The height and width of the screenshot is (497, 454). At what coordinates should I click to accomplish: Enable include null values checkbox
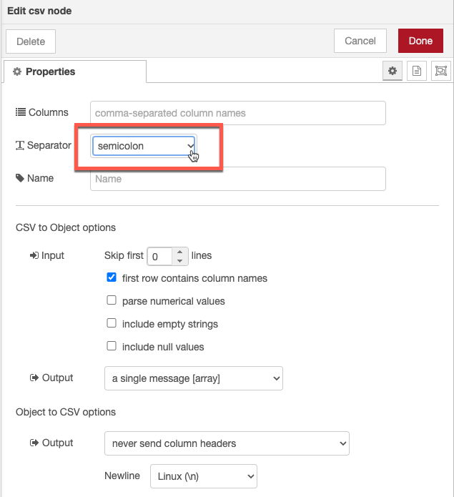point(112,346)
